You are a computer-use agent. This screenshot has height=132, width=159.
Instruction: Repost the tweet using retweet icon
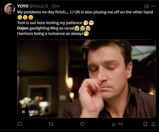tap(51, 124)
